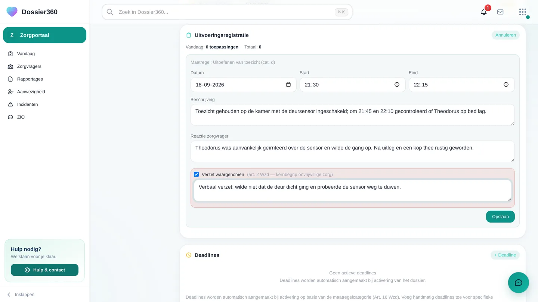The height and width of the screenshot is (302, 538).
Task: Click the search magnifier icon
Action: [x=110, y=12]
